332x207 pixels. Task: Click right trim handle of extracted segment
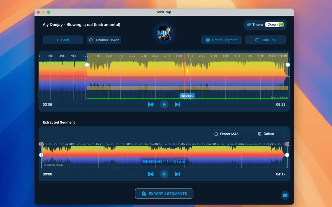[x=287, y=155]
